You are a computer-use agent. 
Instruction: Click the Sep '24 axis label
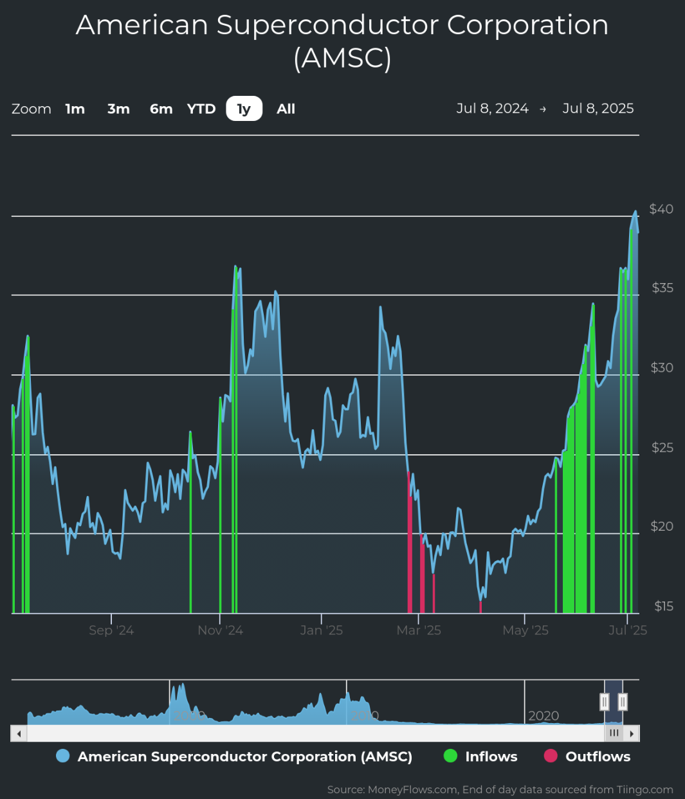(111, 630)
